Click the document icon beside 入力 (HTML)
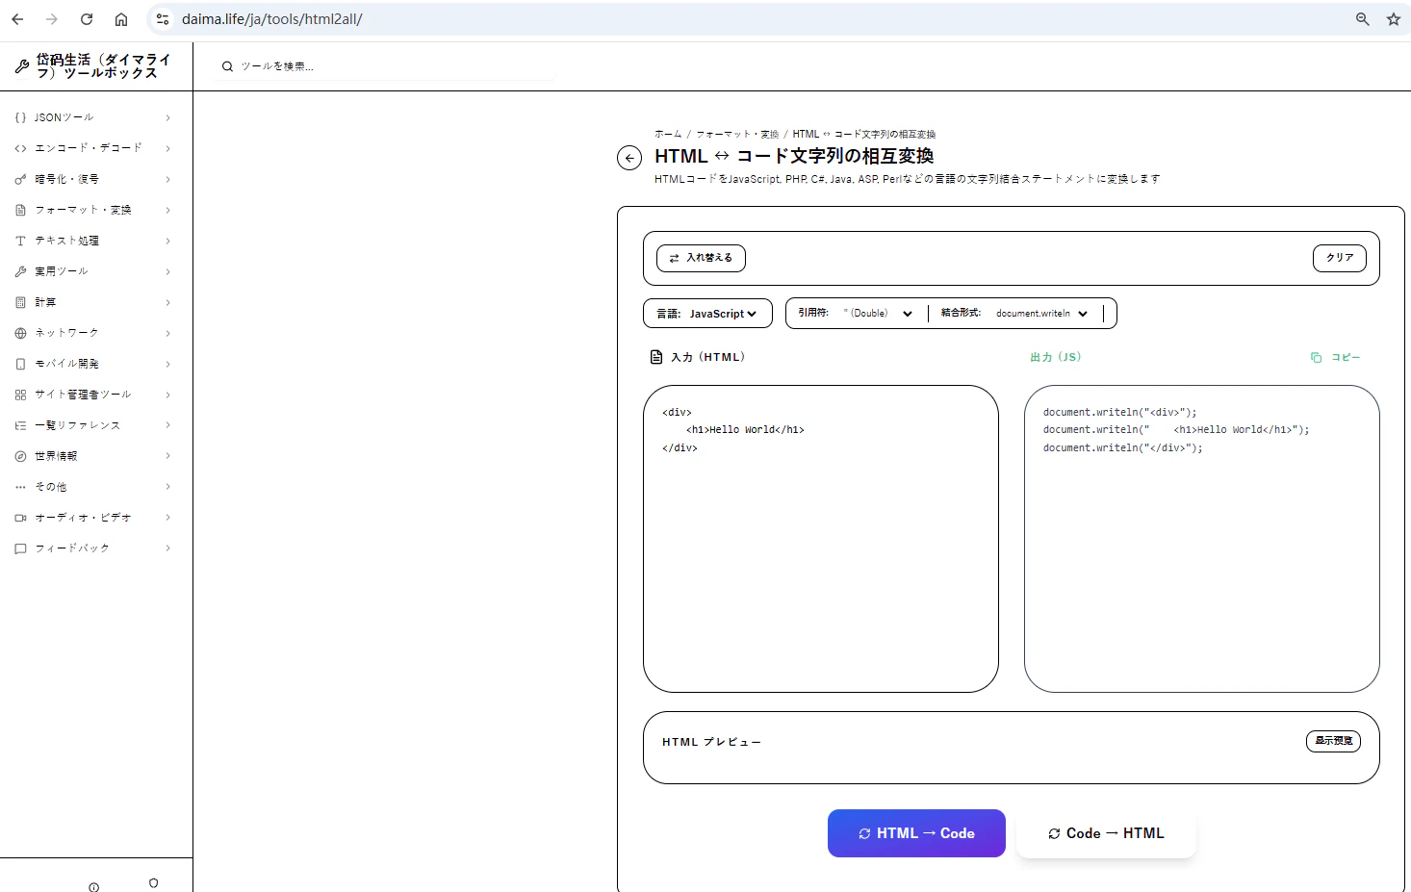The image size is (1411, 892). pos(656,357)
